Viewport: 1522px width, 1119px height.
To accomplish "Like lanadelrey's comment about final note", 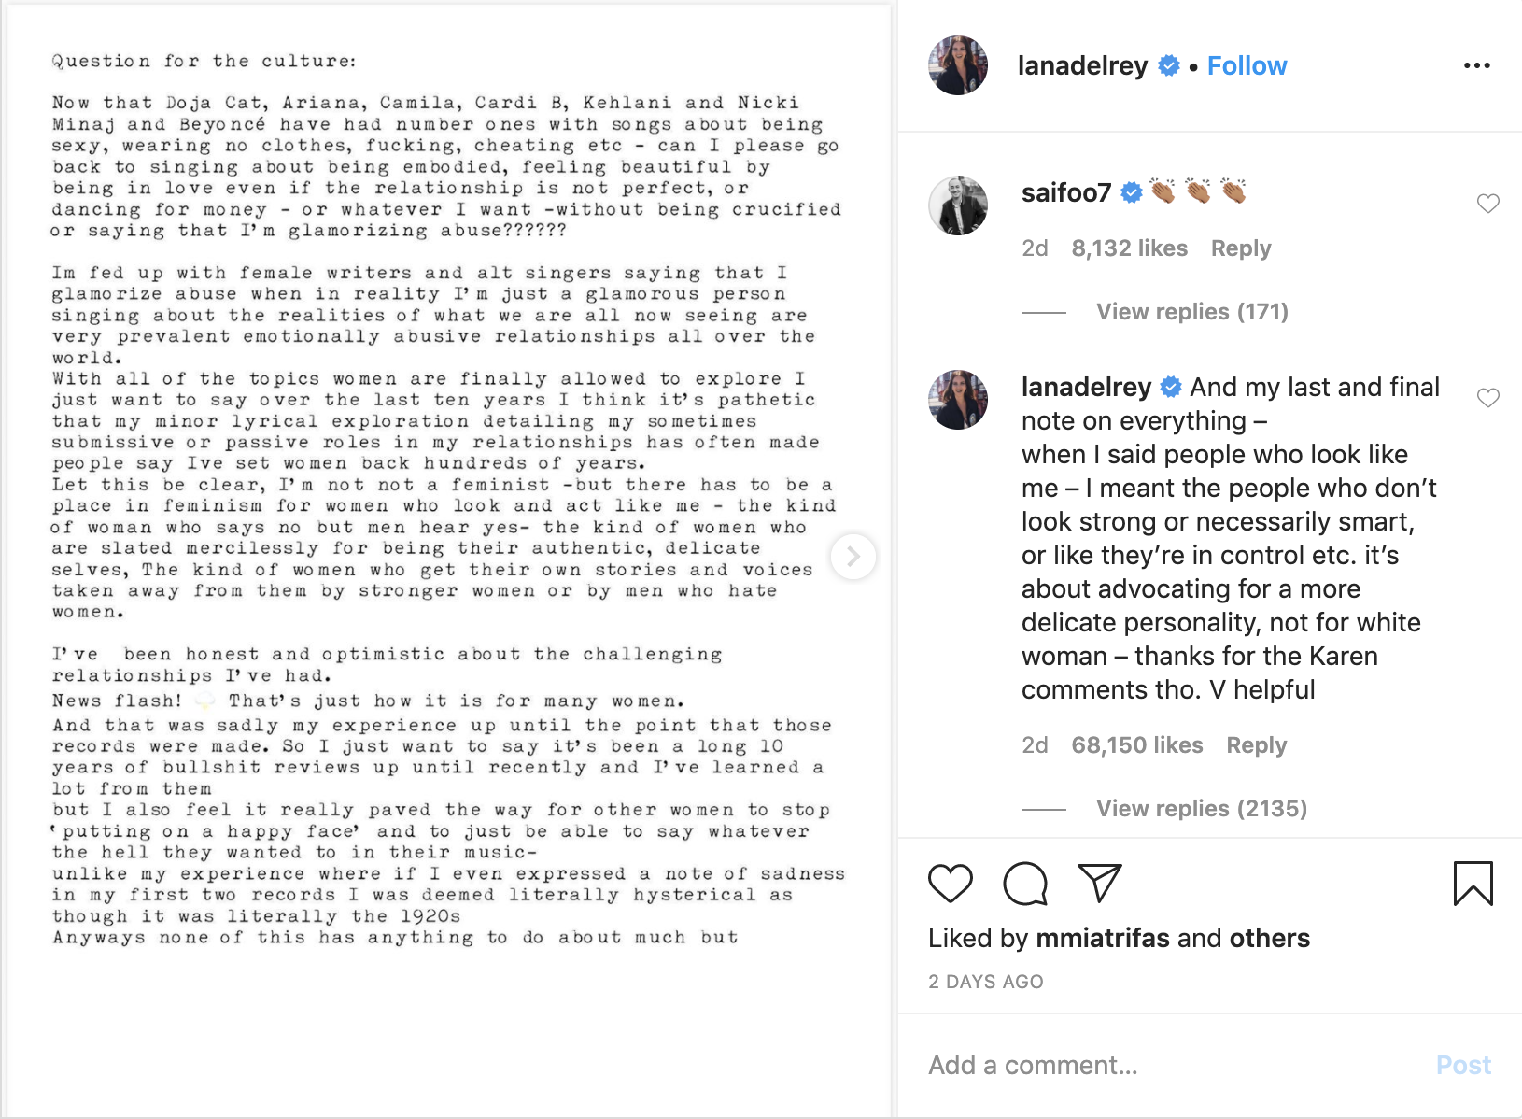I will point(1487,398).
